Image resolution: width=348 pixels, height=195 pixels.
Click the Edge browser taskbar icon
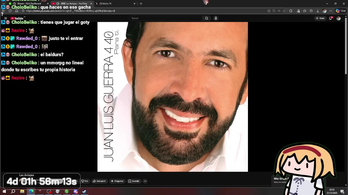31,191
